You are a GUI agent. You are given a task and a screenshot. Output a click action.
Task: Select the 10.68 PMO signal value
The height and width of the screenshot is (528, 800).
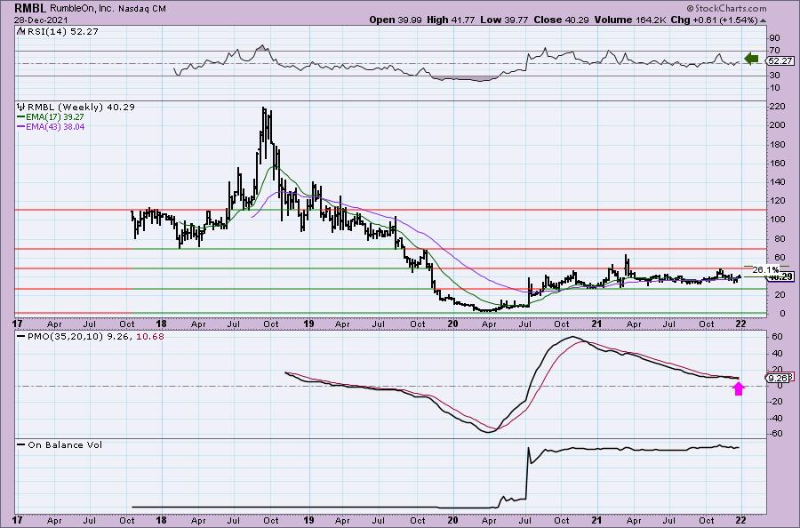150,337
